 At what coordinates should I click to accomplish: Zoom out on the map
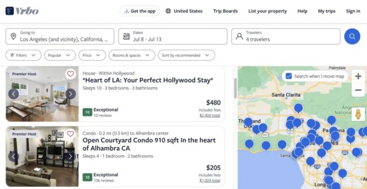[x=358, y=91]
